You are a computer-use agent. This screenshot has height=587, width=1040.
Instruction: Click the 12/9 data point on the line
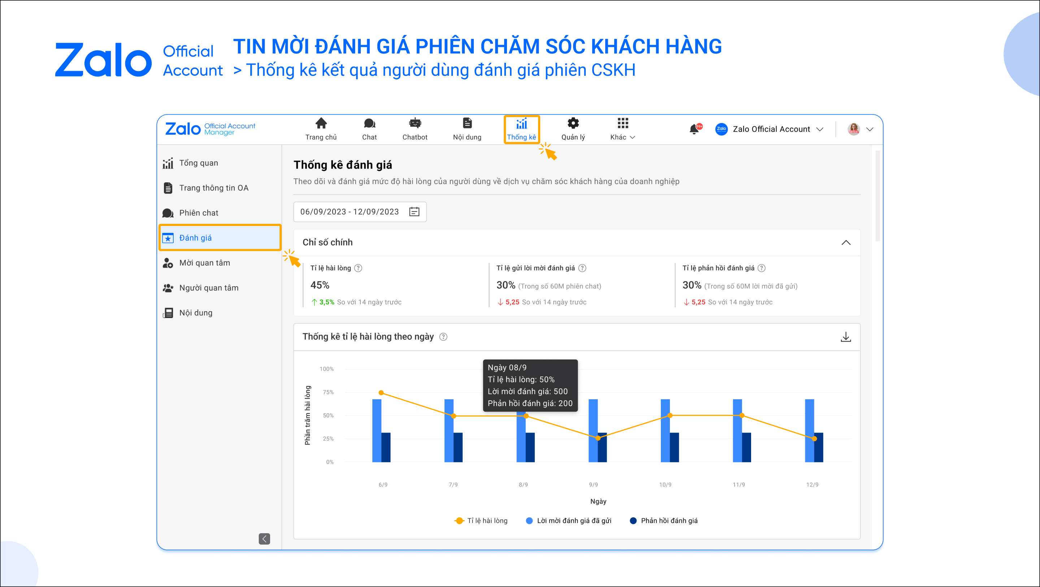814,439
